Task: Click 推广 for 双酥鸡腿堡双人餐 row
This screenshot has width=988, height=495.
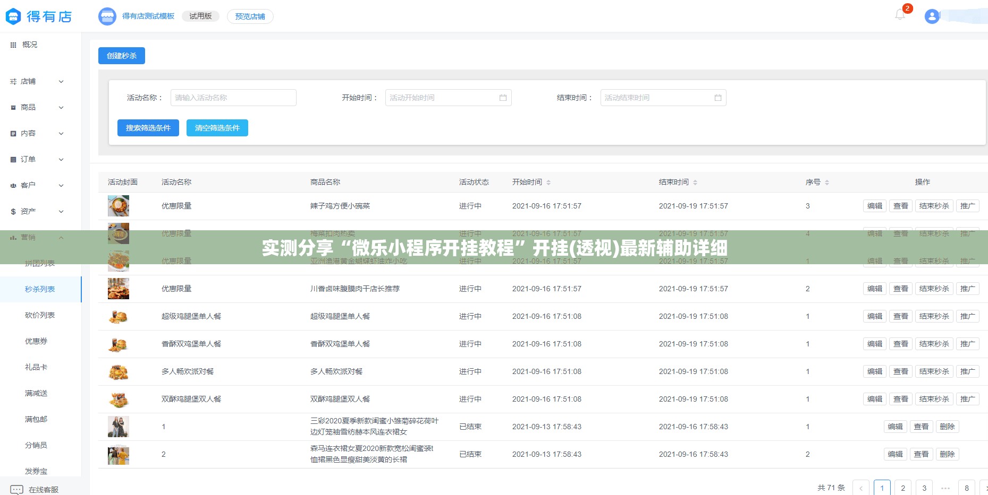Action: coord(968,399)
